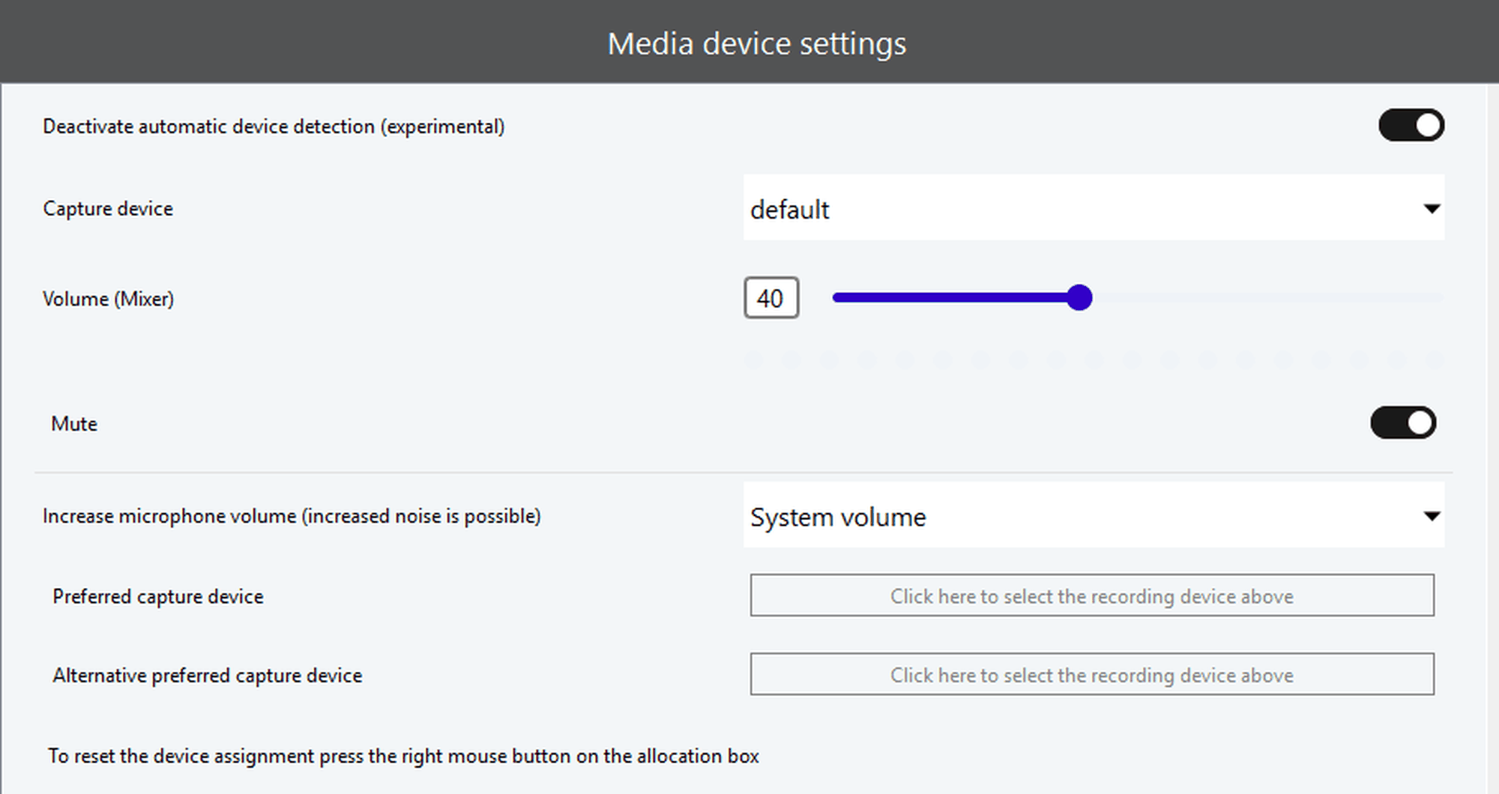Click the first dot of the level meter

click(x=754, y=360)
